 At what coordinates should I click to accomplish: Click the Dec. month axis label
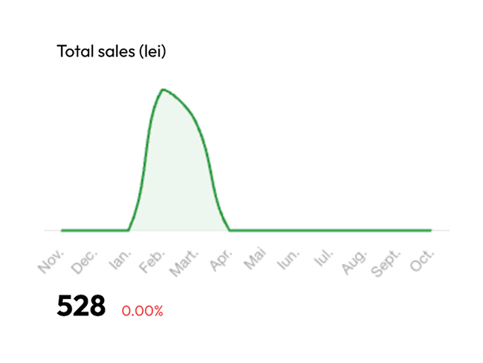click(85, 262)
